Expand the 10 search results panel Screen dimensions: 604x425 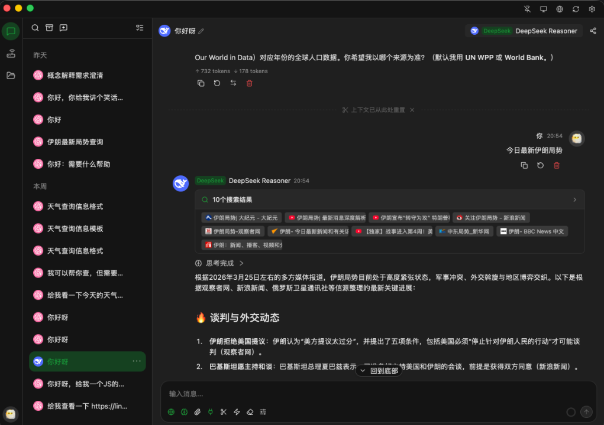pos(573,200)
